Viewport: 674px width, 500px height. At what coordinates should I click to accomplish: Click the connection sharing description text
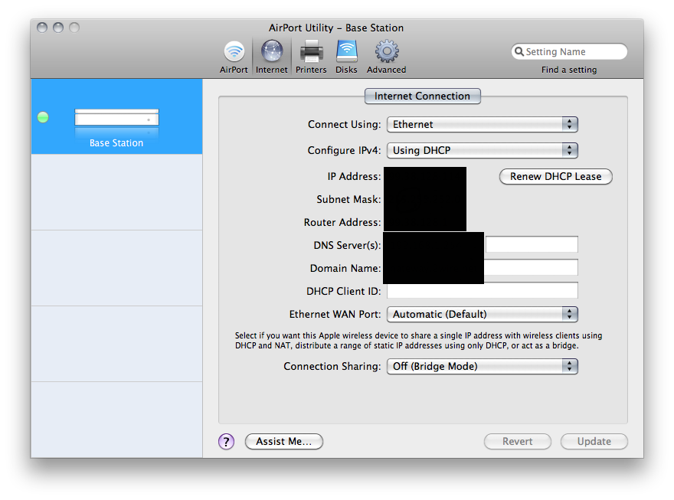point(418,340)
